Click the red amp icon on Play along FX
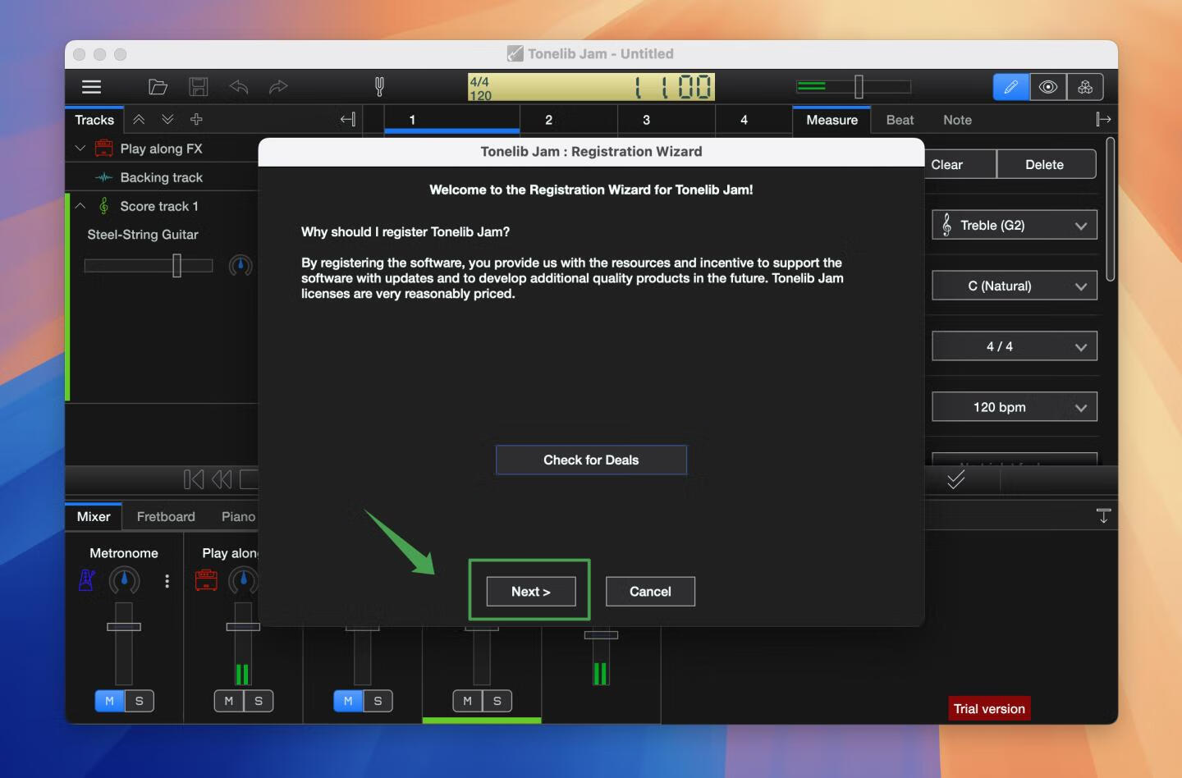1182x778 pixels. click(x=103, y=149)
